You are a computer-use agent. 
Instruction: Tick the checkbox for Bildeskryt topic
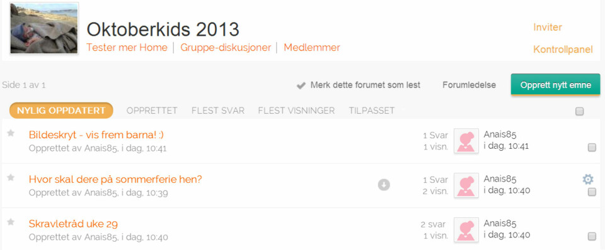tap(592, 148)
